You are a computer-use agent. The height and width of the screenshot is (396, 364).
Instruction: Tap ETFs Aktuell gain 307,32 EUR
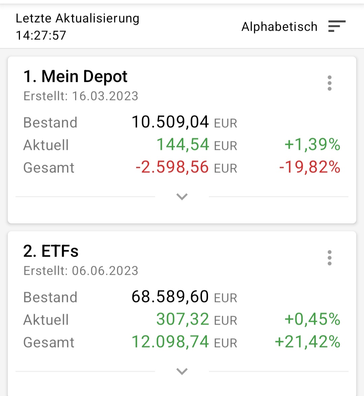196,320
